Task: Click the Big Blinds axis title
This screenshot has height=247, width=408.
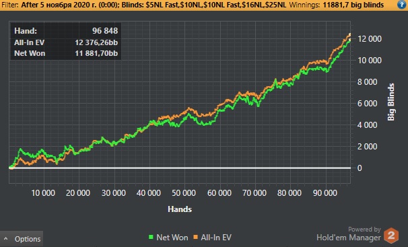Action: [x=390, y=102]
